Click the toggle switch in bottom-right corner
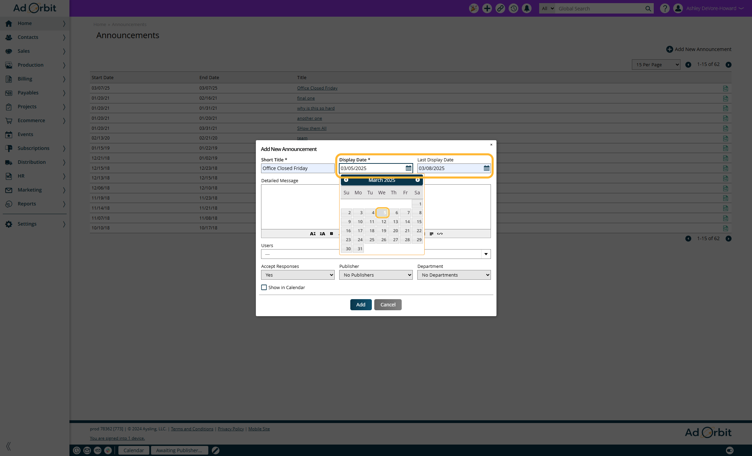The width and height of the screenshot is (752, 456). [730, 450]
